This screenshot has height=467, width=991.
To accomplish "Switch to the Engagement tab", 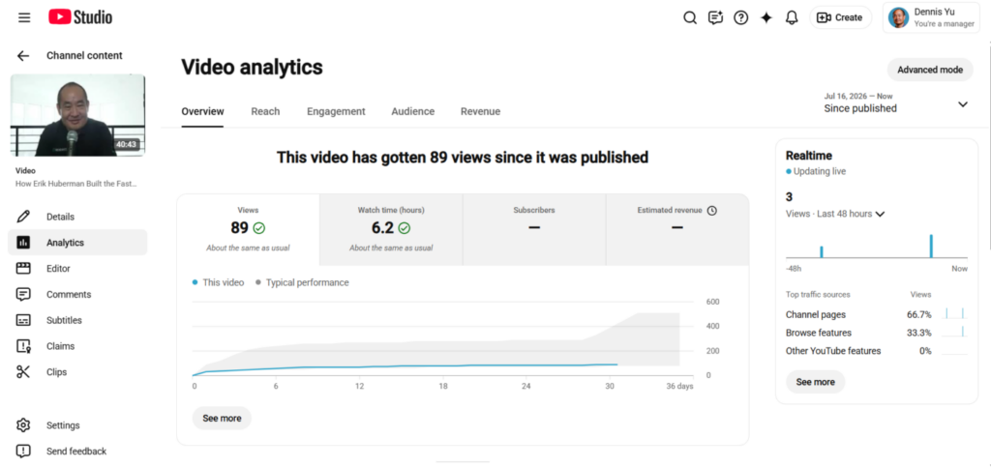I will (x=336, y=112).
